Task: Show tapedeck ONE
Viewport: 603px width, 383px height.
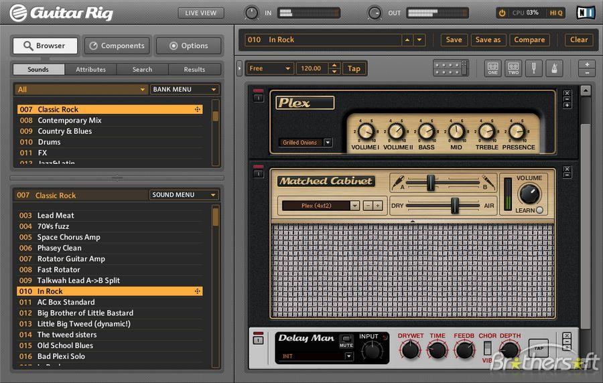Action: pos(493,69)
